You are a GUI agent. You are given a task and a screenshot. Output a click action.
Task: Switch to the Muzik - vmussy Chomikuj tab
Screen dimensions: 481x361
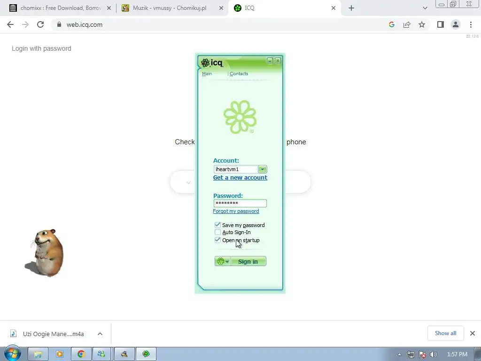point(170,8)
